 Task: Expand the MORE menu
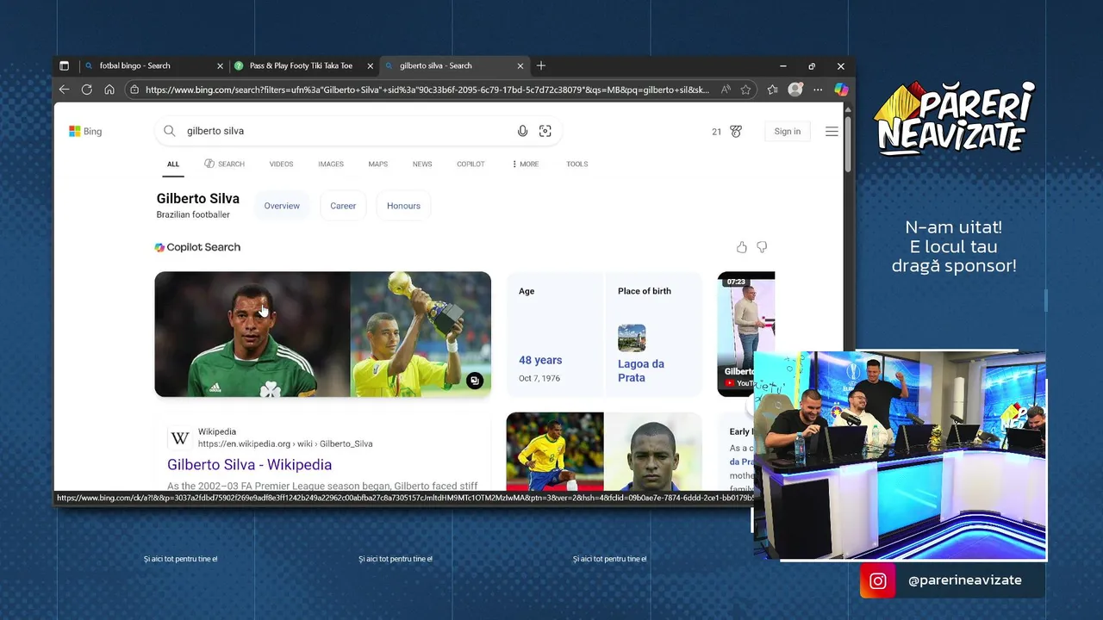[525, 164]
